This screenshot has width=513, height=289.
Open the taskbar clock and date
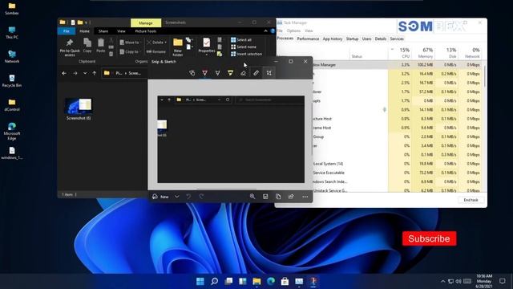click(484, 281)
